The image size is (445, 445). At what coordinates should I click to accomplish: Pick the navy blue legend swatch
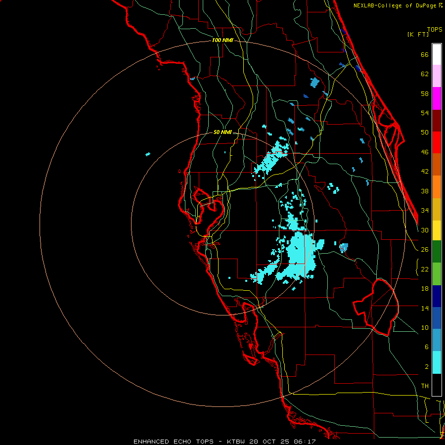(x=437, y=296)
